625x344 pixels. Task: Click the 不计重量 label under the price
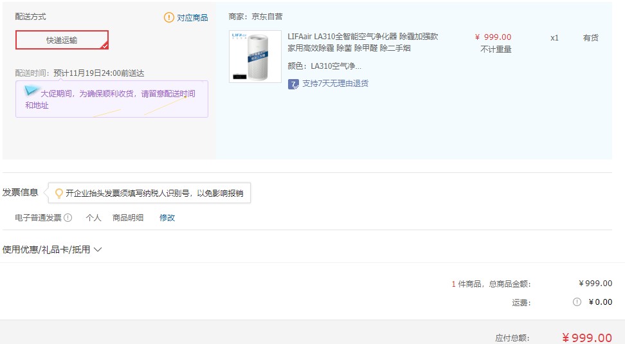click(496, 50)
